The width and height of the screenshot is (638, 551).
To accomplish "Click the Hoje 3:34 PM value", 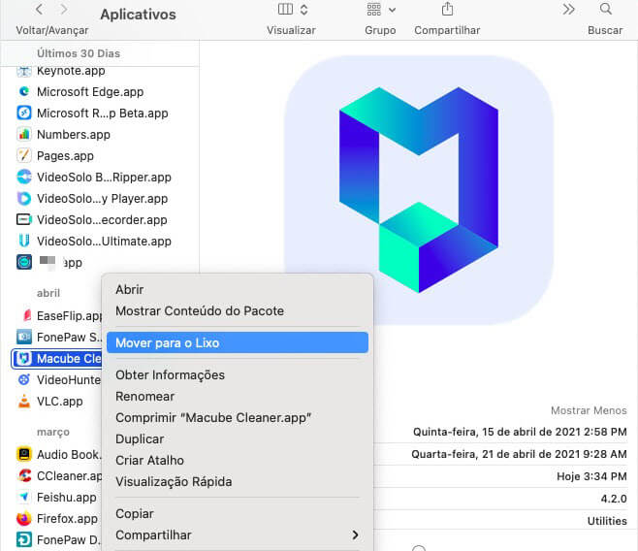I will 591,476.
